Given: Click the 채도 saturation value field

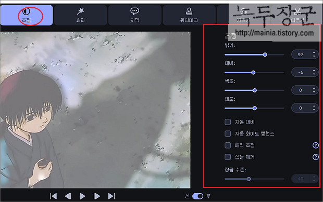Looking at the screenshot, I should click(x=301, y=108).
